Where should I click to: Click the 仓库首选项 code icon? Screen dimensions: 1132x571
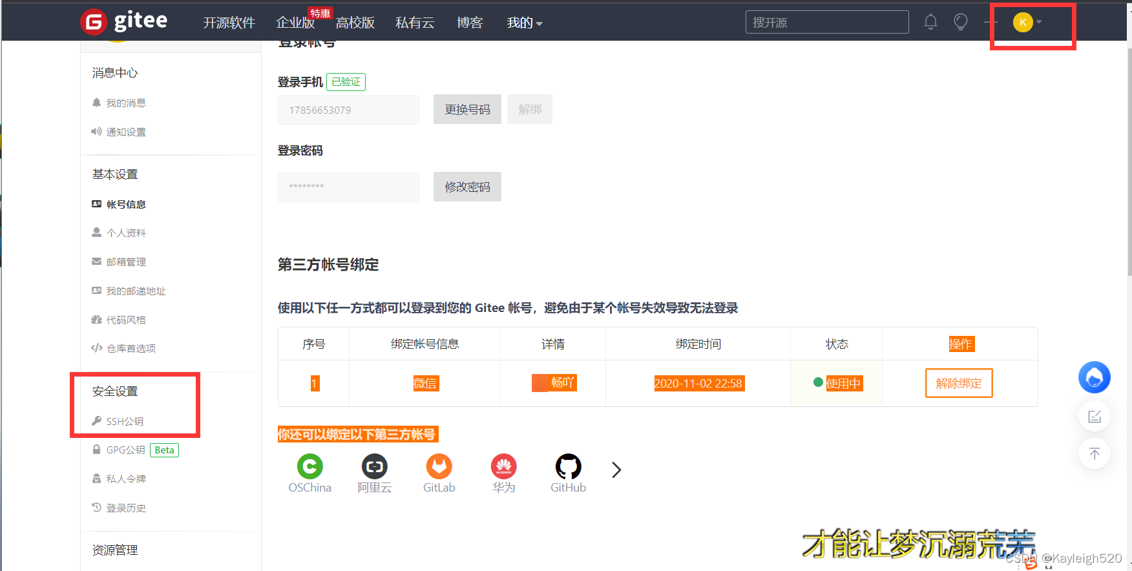point(96,348)
